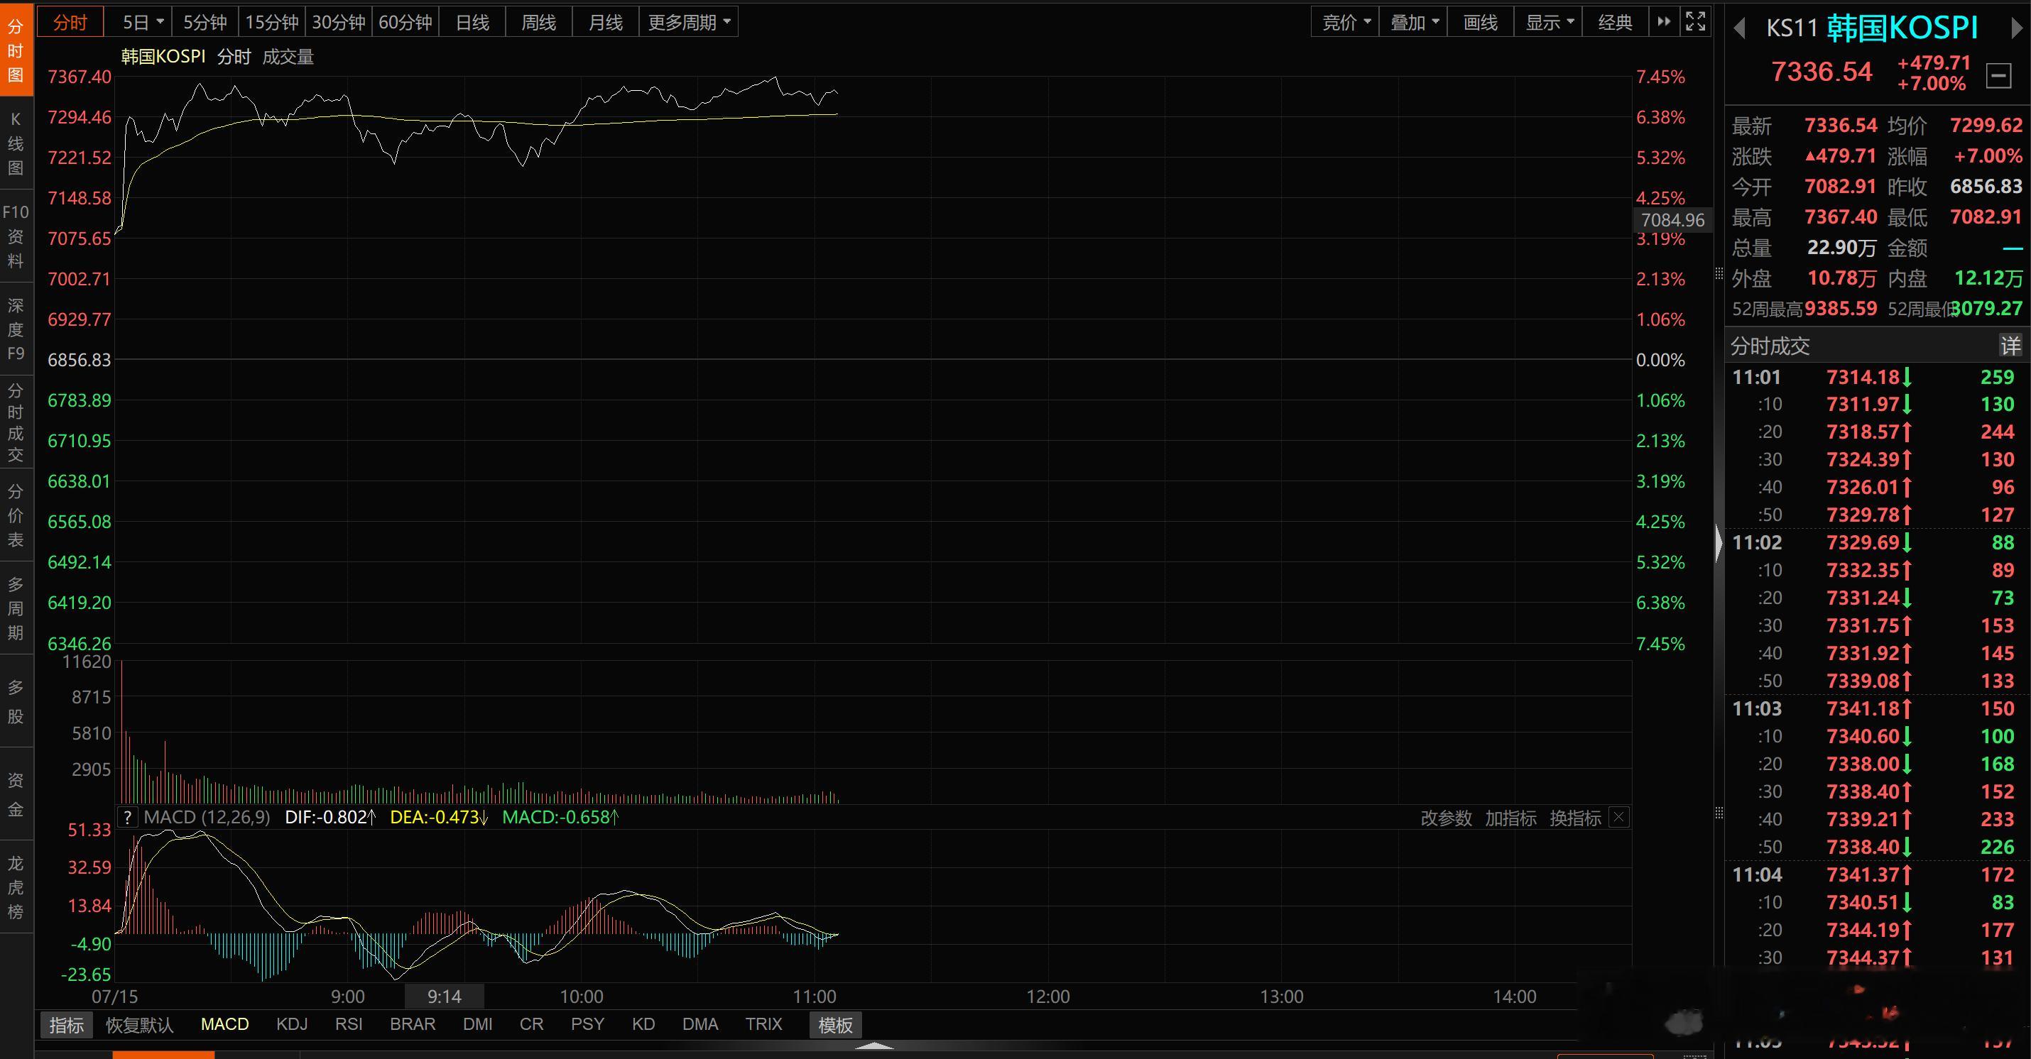Open 龙虎榜 in left sidebar
The image size is (2031, 1059).
(x=16, y=887)
